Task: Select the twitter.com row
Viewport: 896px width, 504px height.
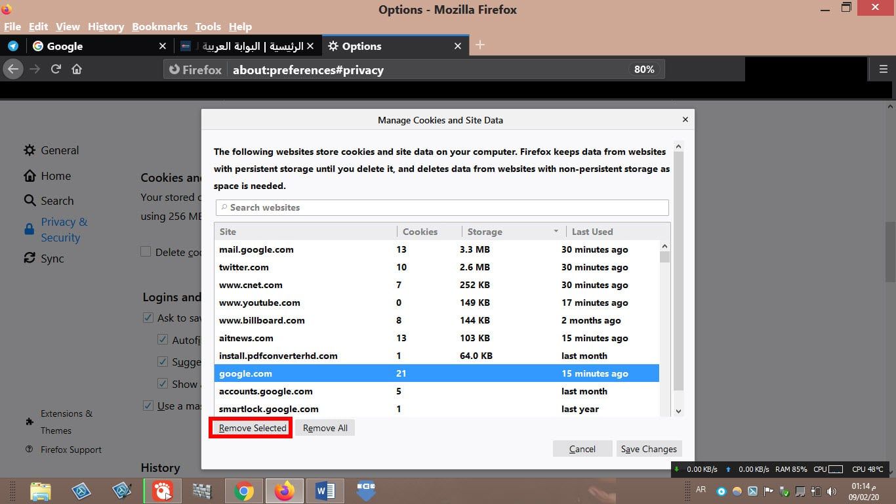Action: coord(436,267)
